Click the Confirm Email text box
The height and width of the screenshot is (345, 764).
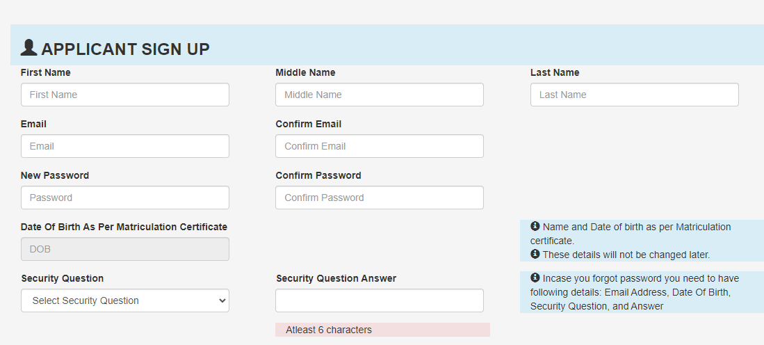pyautogui.click(x=380, y=146)
